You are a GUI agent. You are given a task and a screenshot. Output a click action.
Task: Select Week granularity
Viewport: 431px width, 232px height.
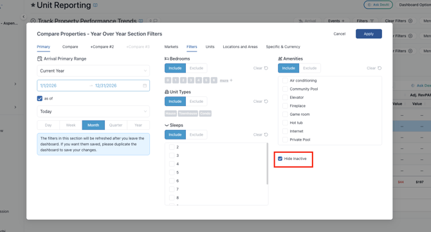click(x=71, y=125)
